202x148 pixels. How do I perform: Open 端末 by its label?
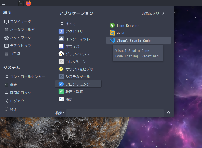pos(13,85)
